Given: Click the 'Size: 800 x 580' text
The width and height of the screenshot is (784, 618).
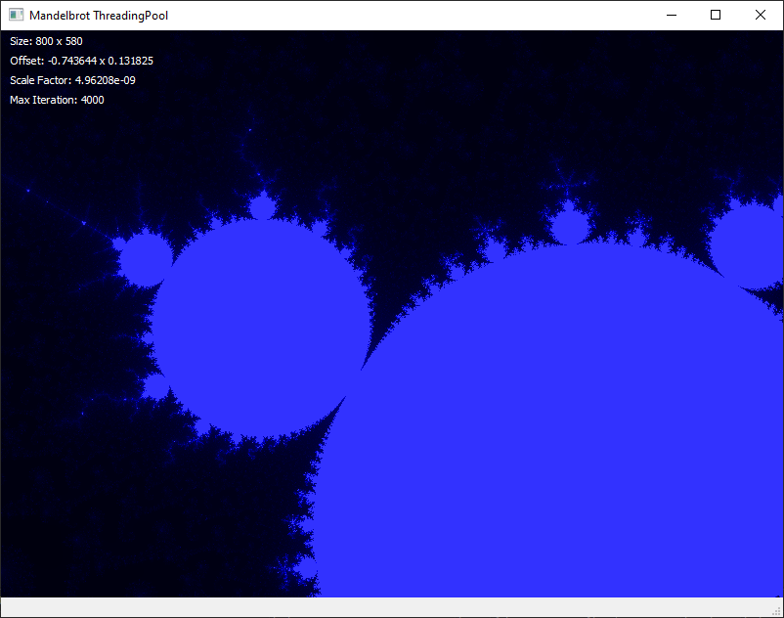Looking at the screenshot, I should [x=46, y=41].
